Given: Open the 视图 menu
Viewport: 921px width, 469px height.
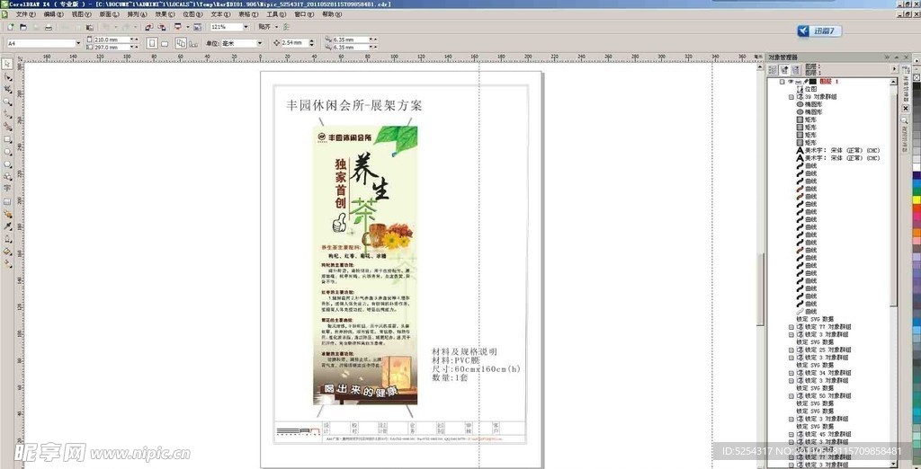Looking at the screenshot, I should click(x=82, y=14).
